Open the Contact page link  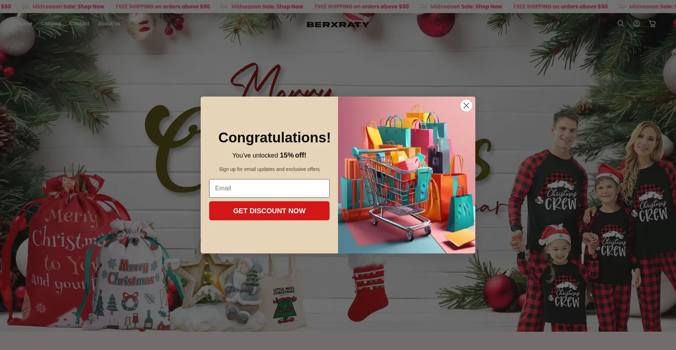pyautogui.click(x=79, y=24)
